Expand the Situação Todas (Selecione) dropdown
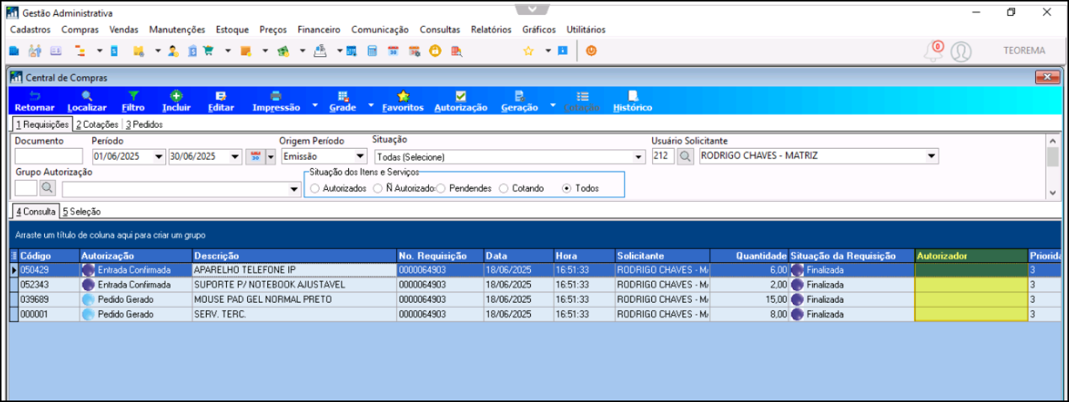The height and width of the screenshot is (402, 1069). (639, 157)
